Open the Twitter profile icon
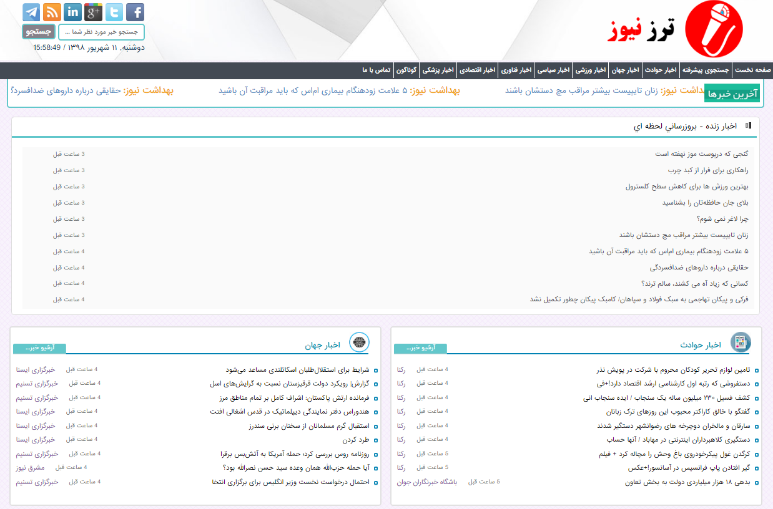The width and height of the screenshot is (773, 509). tap(114, 12)
